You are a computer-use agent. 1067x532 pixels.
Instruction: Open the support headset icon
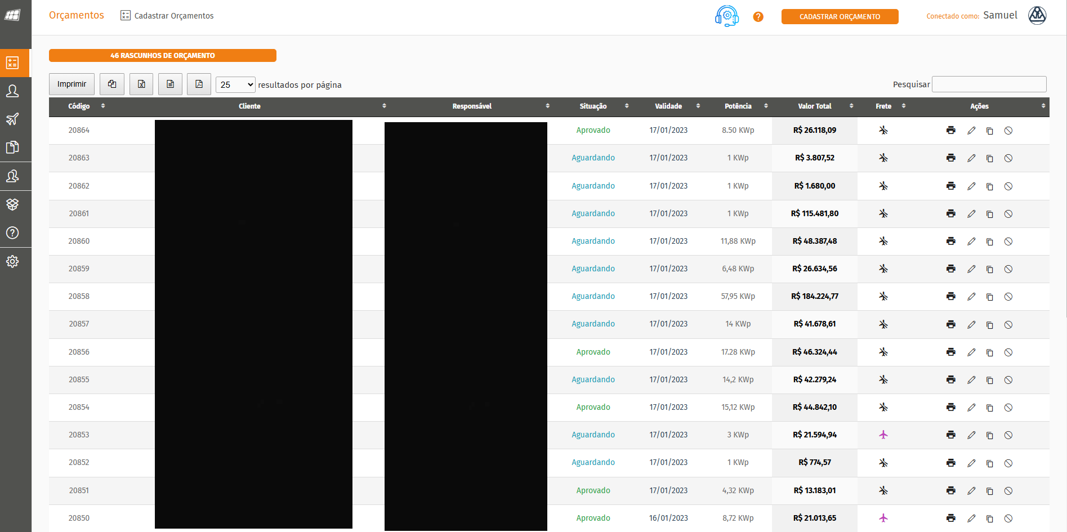coord(726,16)
